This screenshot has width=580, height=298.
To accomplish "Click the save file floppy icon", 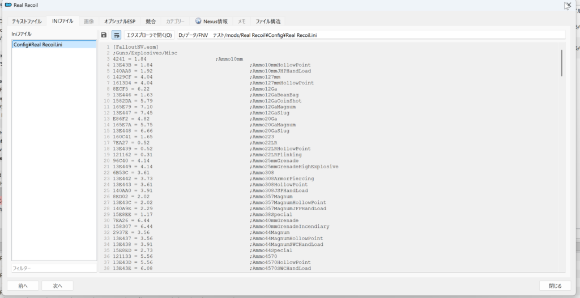I will pos(104,35).
